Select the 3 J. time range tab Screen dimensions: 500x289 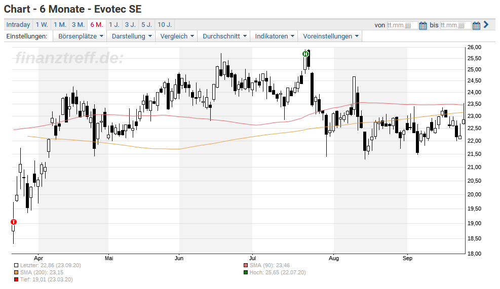130,24
